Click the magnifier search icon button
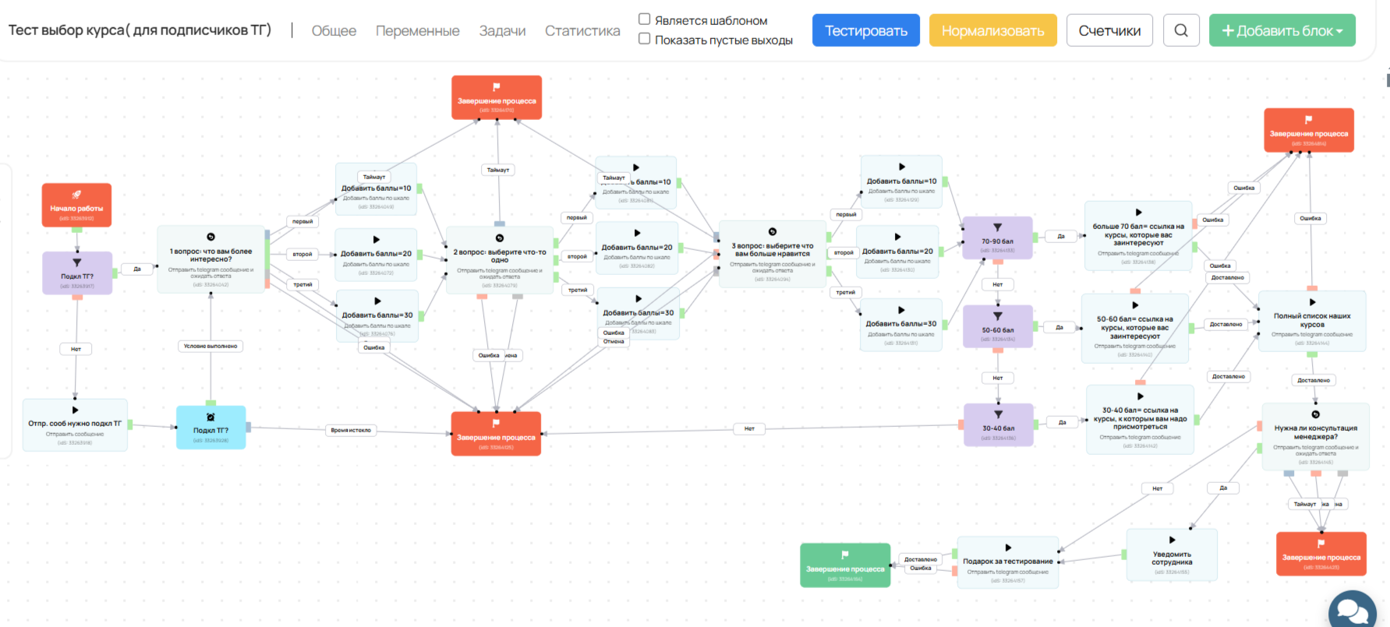1390x627 pixels. (1180, 30)
